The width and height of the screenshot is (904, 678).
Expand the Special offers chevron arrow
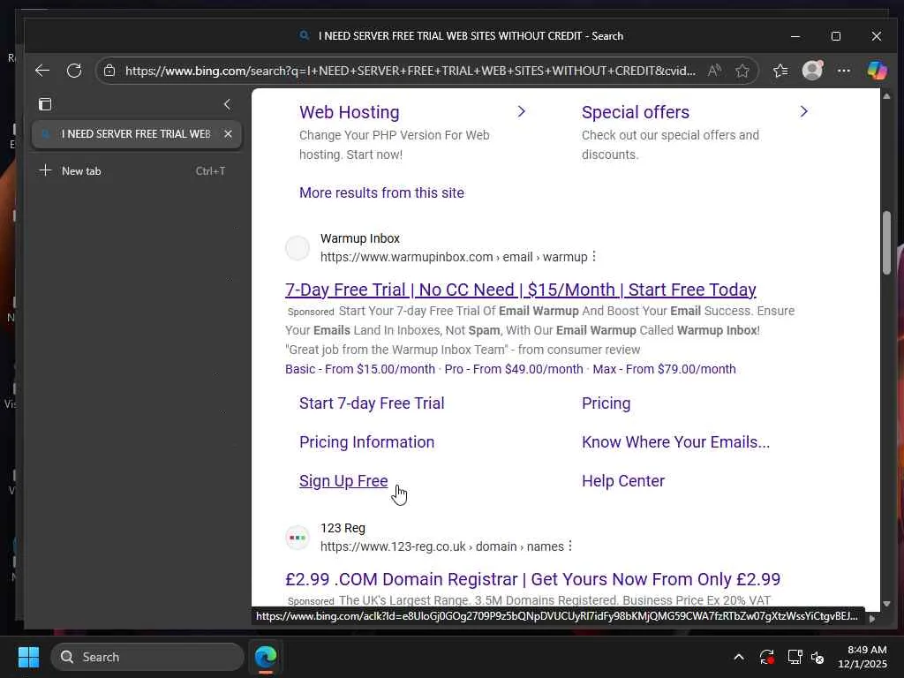[804, 111]
